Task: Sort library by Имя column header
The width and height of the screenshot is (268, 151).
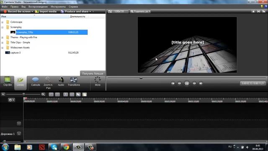Action: click(34, 16)
